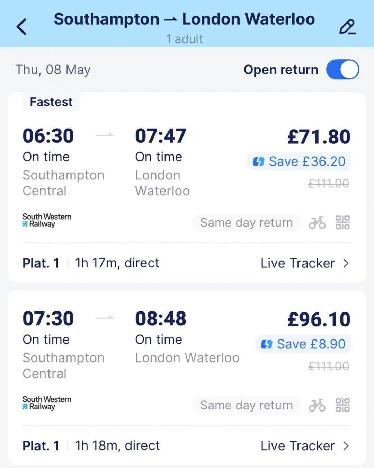This screenshot has width=374, height=468.
Task: Open Live Tracker for 06:30 train
Action: 298,263
